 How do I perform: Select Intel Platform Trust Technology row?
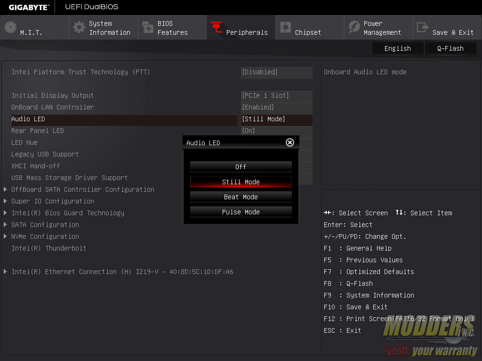click(80, 72)
